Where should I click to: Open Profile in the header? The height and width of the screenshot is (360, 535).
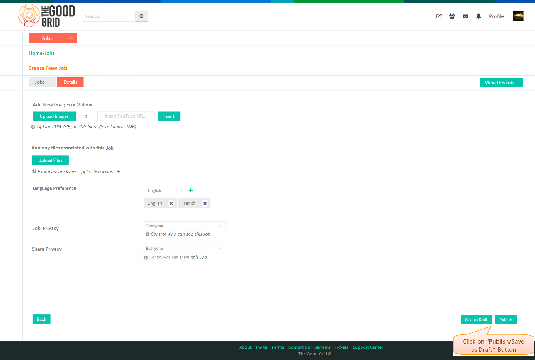click(496, 16)
